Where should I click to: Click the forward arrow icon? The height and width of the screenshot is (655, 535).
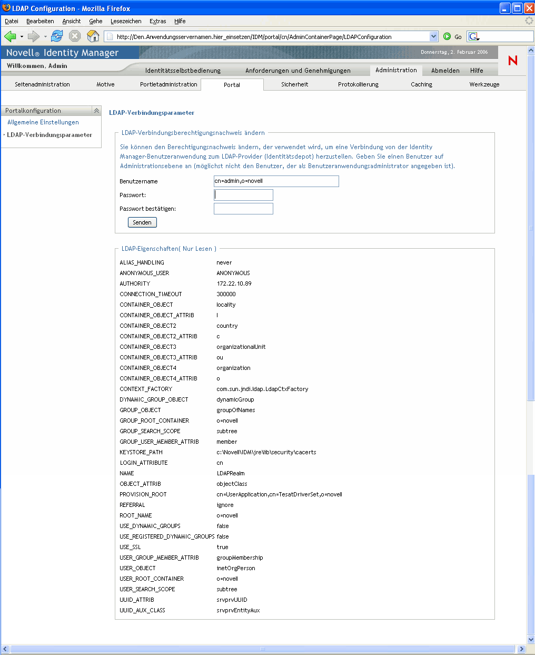[x=34, y=36]
